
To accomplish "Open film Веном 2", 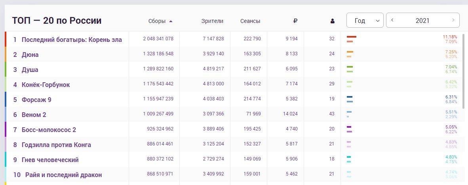I will (34, 115).
